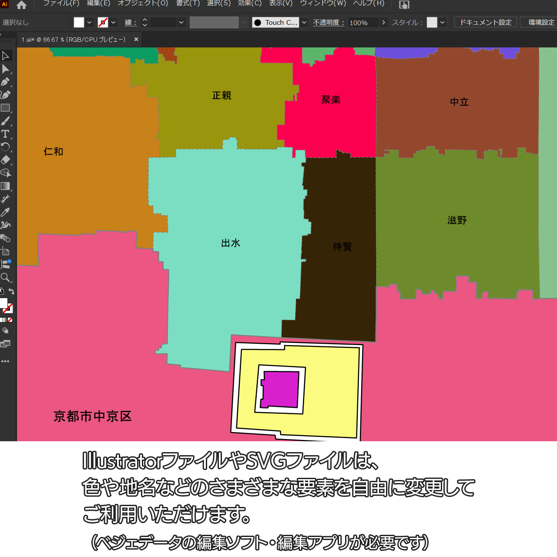This screenshot has height=557, width=557.
Task: Activate the Type tool
Action: tap(6, 134)
